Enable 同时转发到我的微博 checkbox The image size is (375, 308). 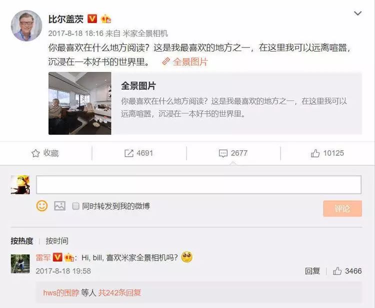click(75, 206)
